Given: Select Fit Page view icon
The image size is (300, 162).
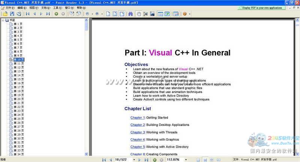Looking at the screenshot, I should pos(115,14).
